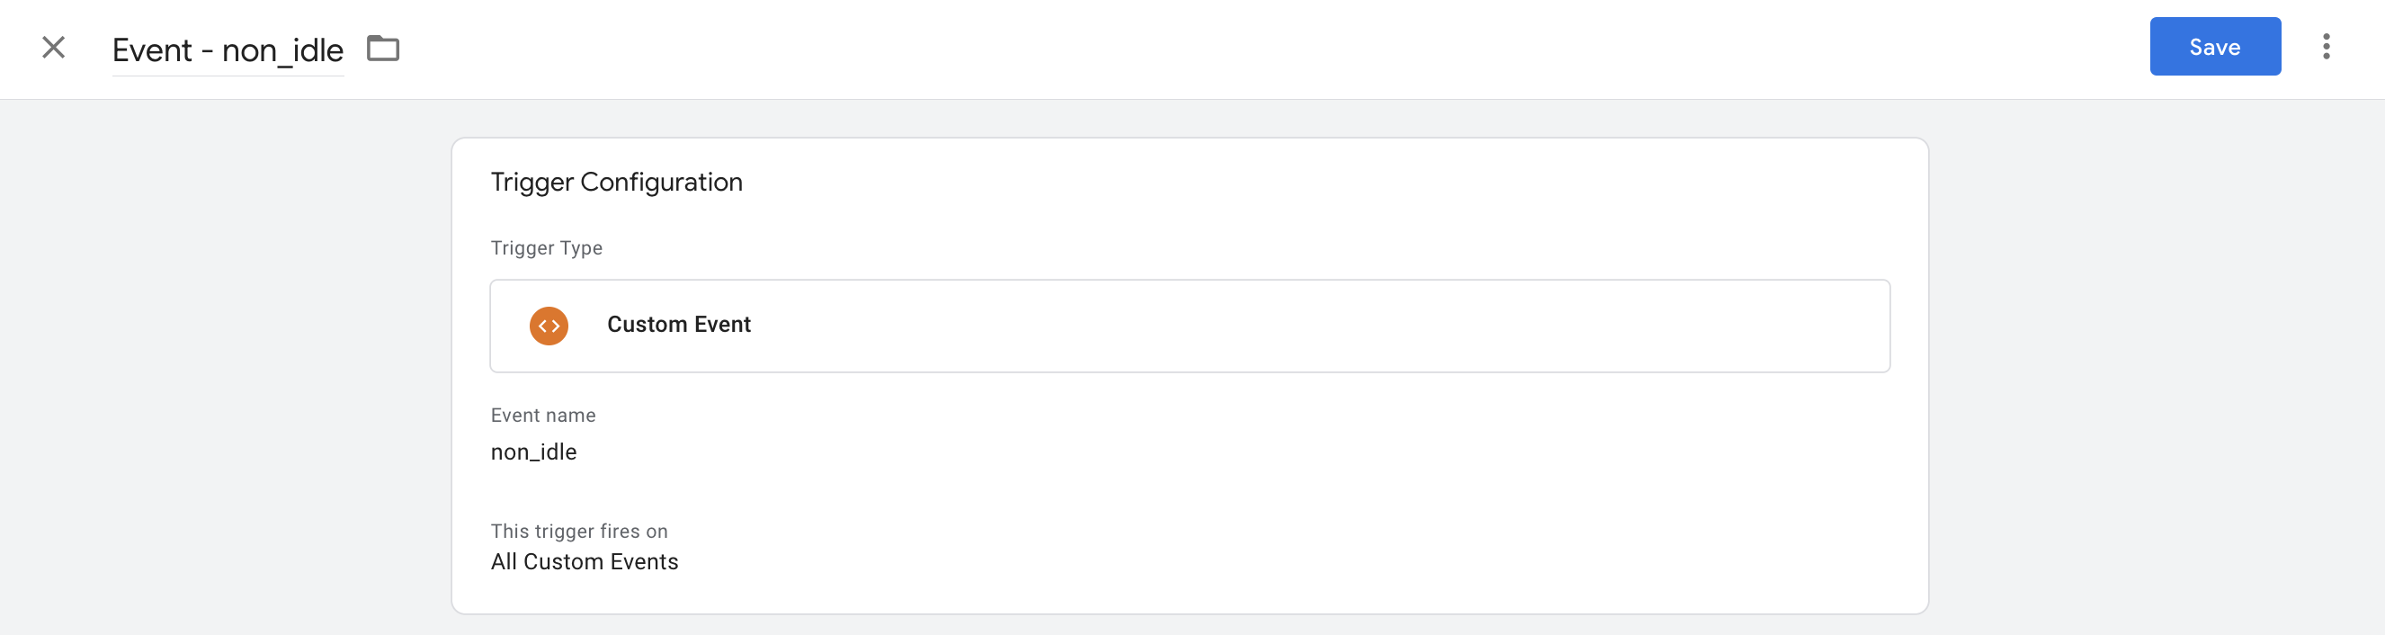This screenshot has height=635, width=2385.
Task: Select the orange Custom Event trigger badge
Action: [x=548, y=325]
